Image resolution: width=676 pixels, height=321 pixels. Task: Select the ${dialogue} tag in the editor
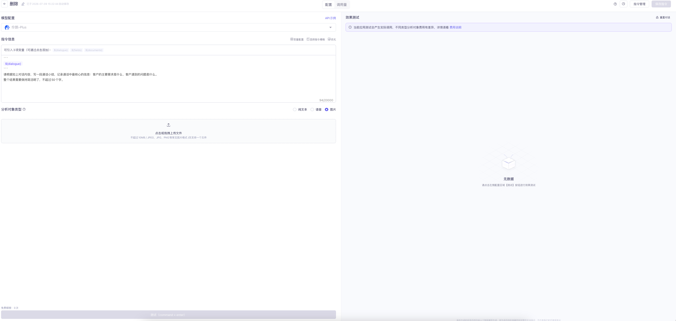click(13, 64)
